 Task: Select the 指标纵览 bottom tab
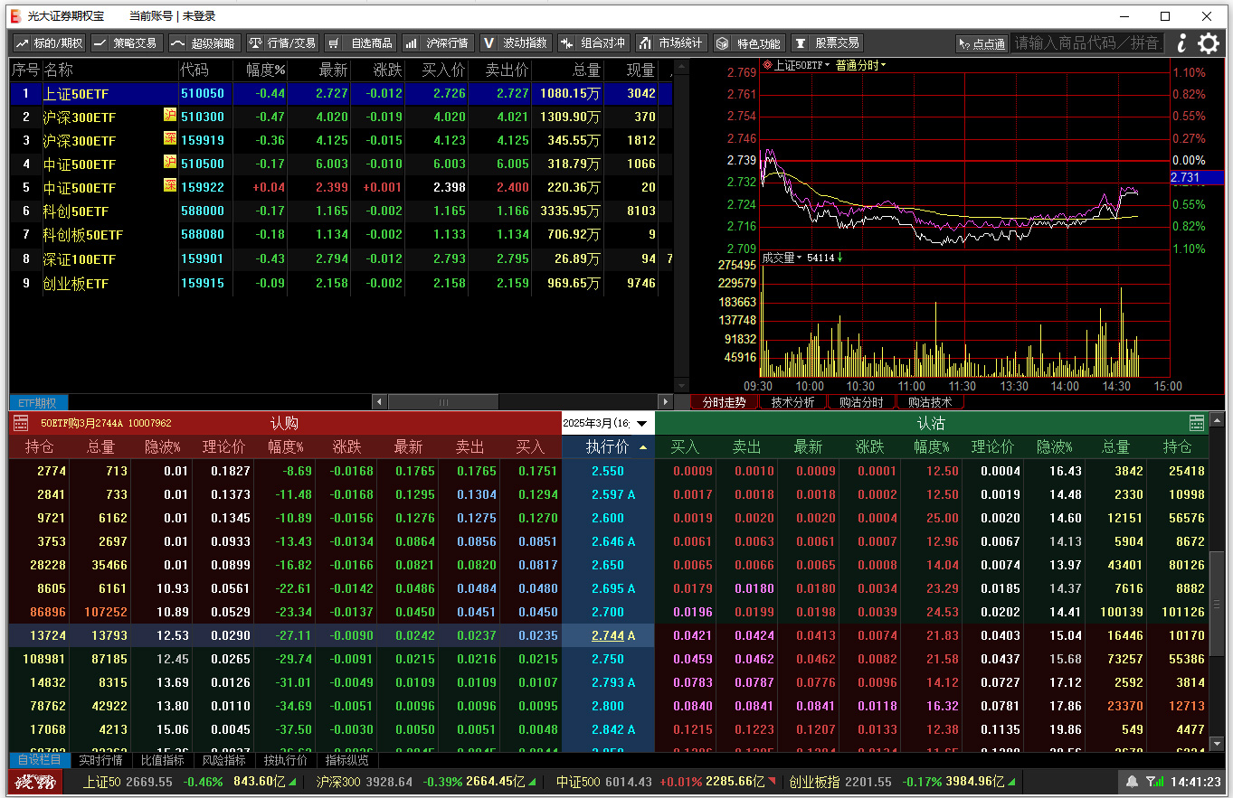point(347,760)
